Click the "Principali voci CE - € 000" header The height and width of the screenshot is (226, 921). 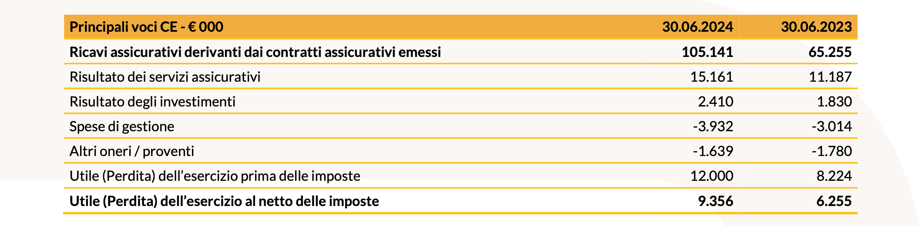146,27
